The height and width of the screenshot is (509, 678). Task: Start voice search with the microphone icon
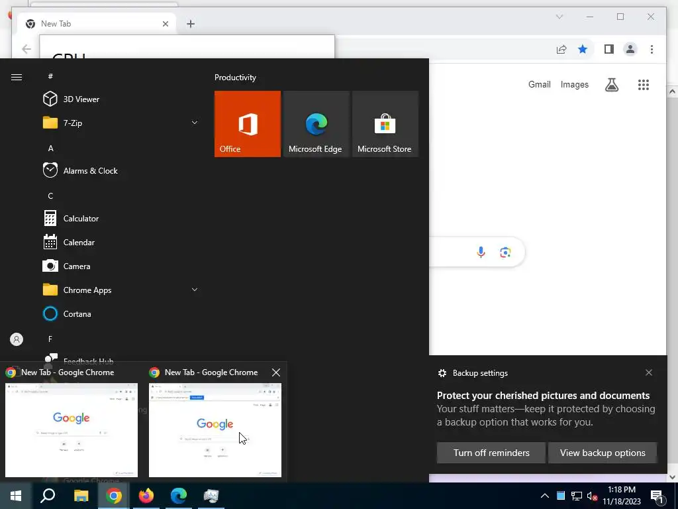(x=481, y=252)
